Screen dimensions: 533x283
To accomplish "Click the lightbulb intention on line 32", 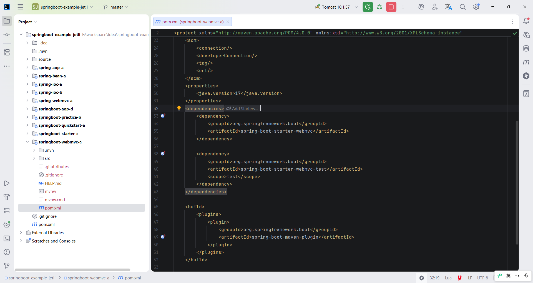I will pos(179,108).
